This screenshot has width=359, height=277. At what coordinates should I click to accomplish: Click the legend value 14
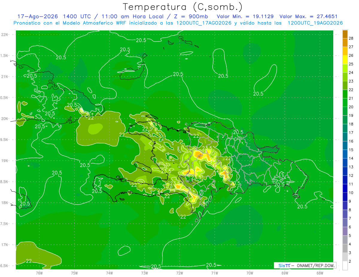tap(351, 158)
